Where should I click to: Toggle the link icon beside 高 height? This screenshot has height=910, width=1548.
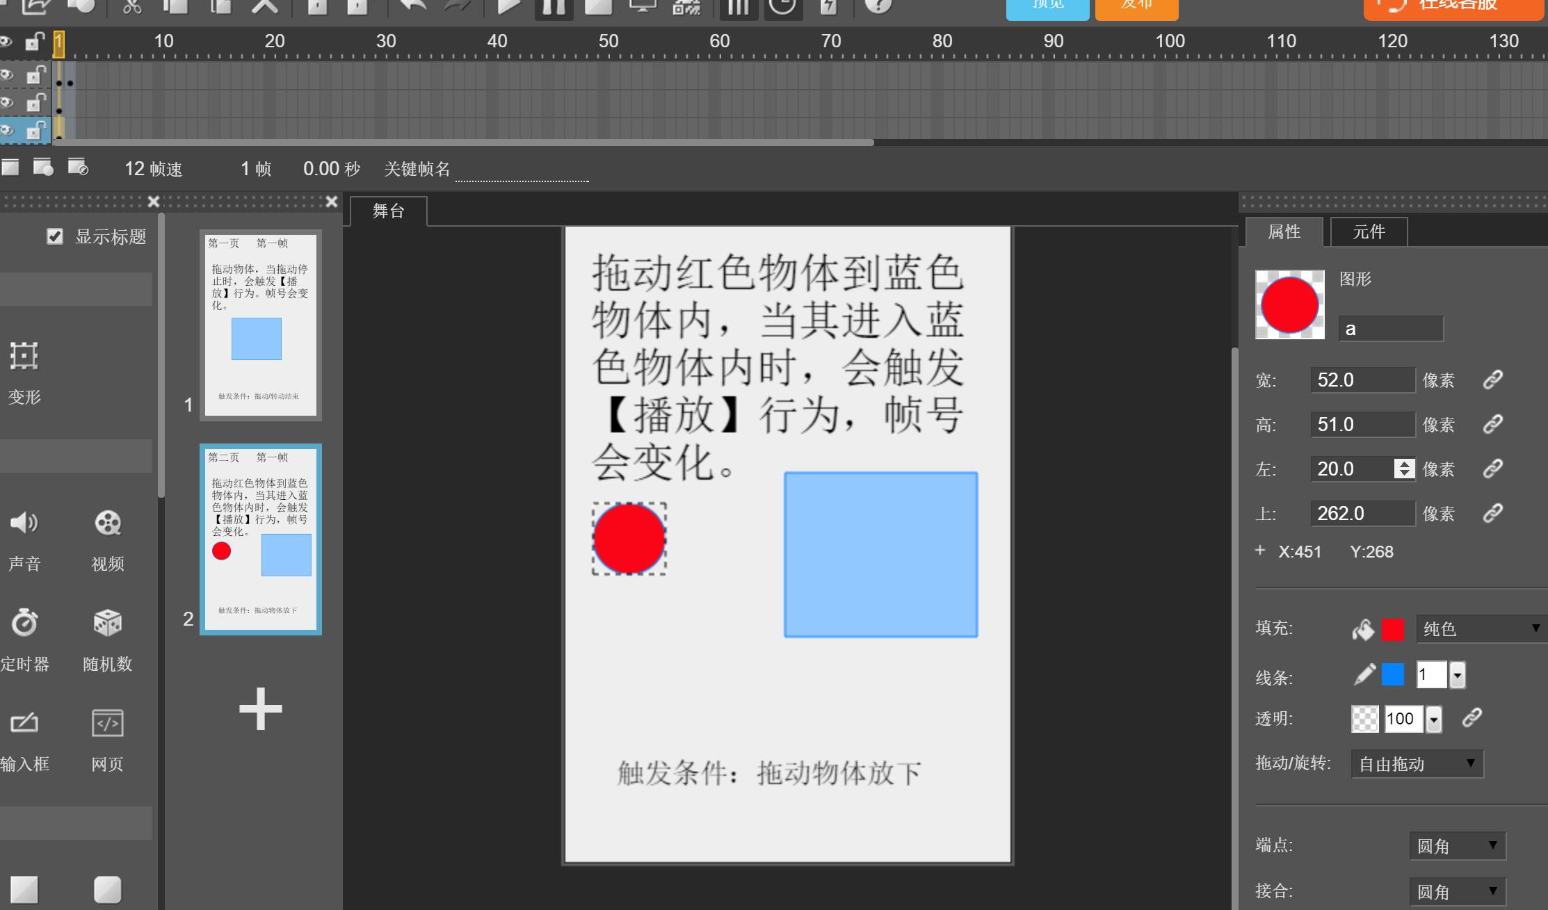[x=1493, y=424]
